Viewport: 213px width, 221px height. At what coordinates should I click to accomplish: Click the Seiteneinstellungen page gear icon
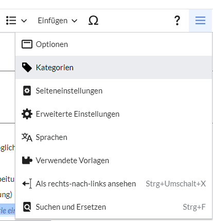click(x=27, y=90)
